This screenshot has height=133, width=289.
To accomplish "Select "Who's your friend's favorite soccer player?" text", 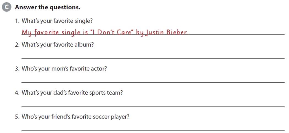I will tap(75, 117).
